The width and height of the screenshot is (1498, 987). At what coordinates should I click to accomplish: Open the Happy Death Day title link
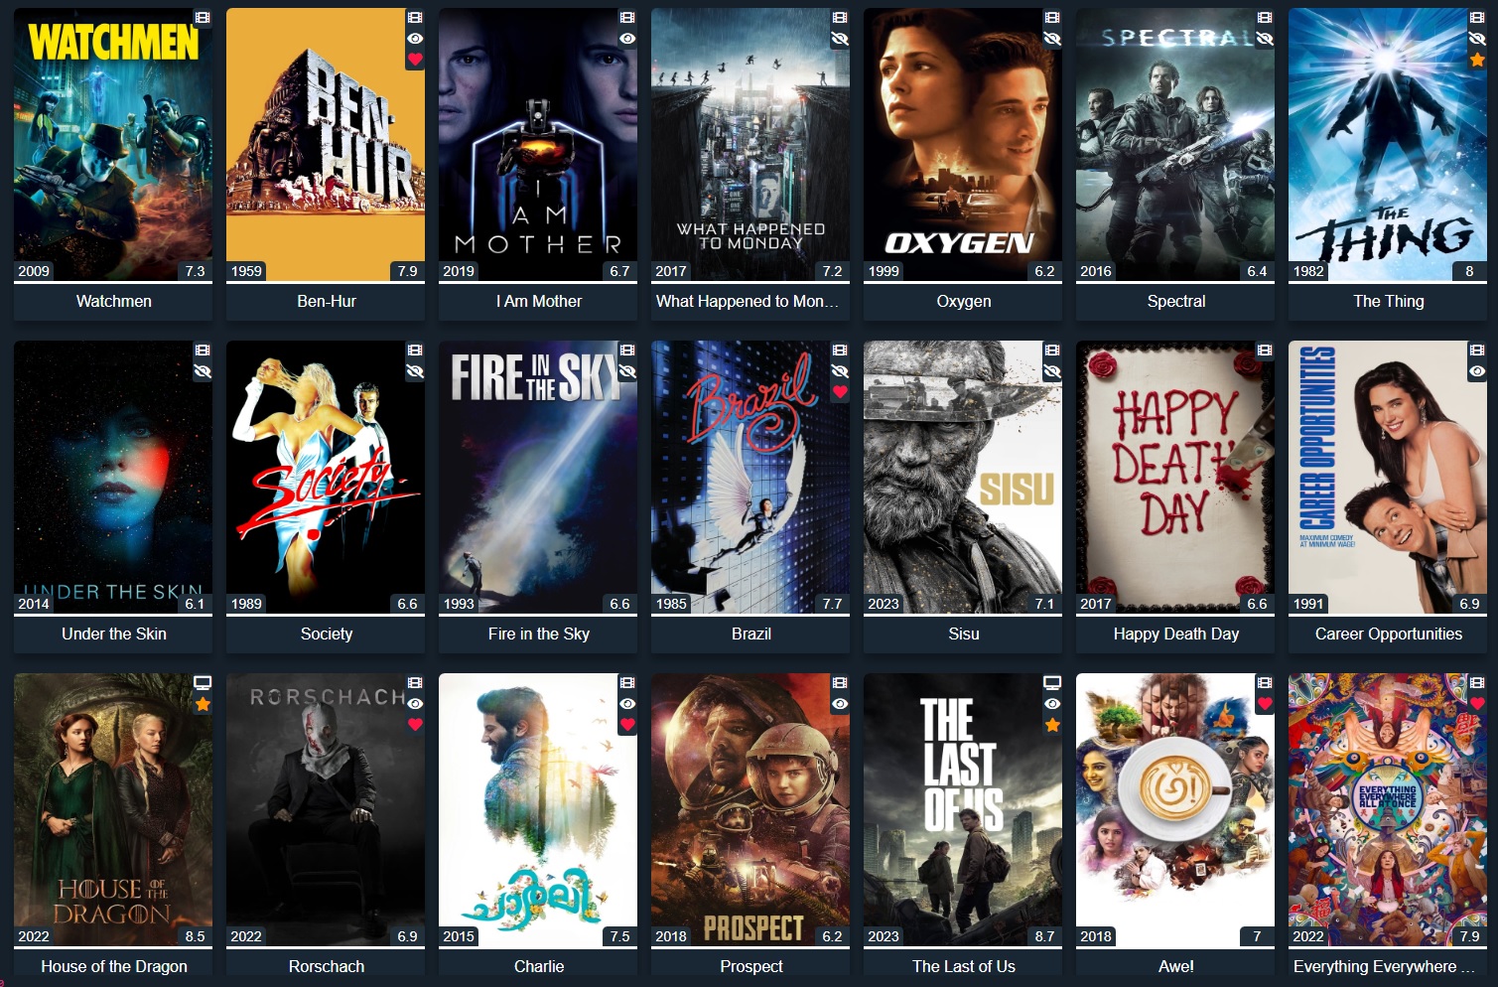1176,634
